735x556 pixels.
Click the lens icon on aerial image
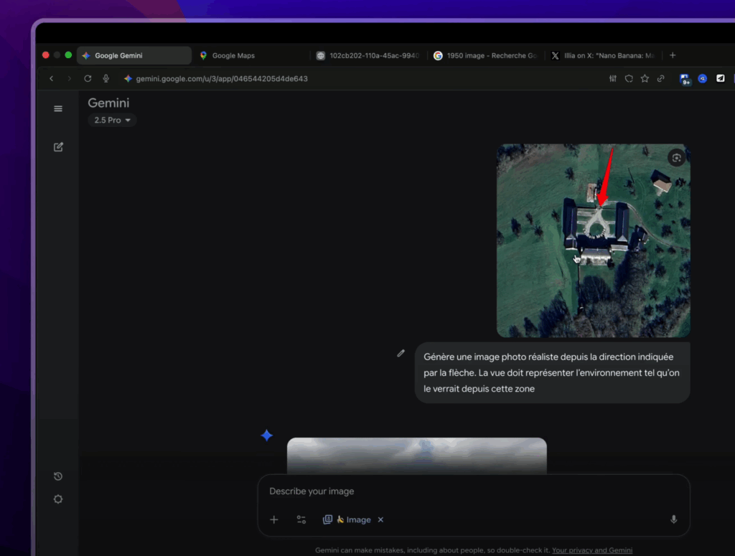pyautogui.click(x=675, y=158)
